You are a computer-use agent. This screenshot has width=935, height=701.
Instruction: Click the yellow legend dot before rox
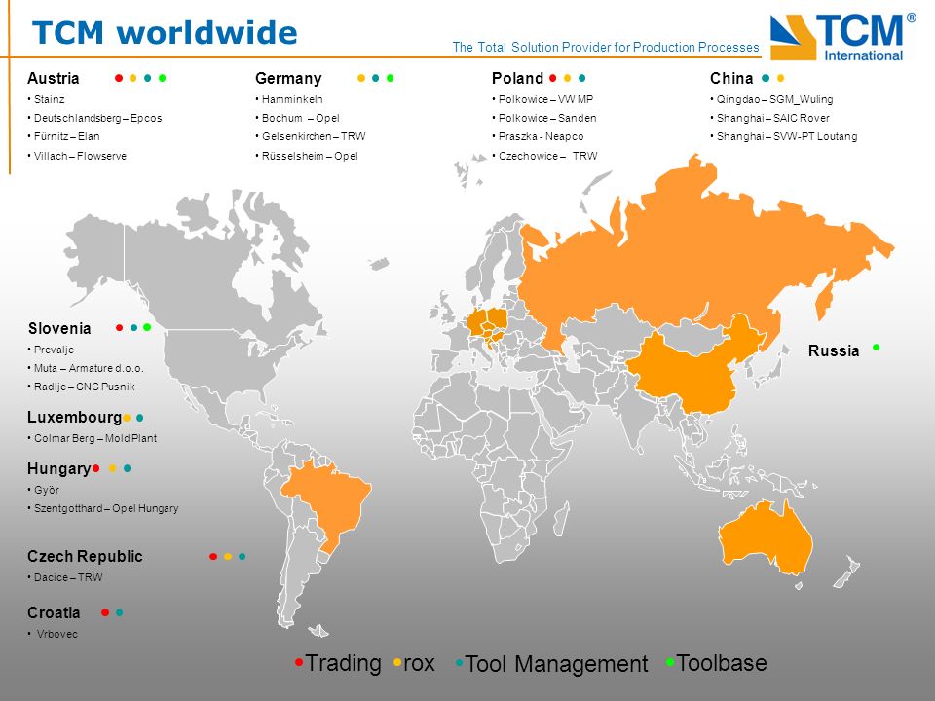click(x=397, y=662)
